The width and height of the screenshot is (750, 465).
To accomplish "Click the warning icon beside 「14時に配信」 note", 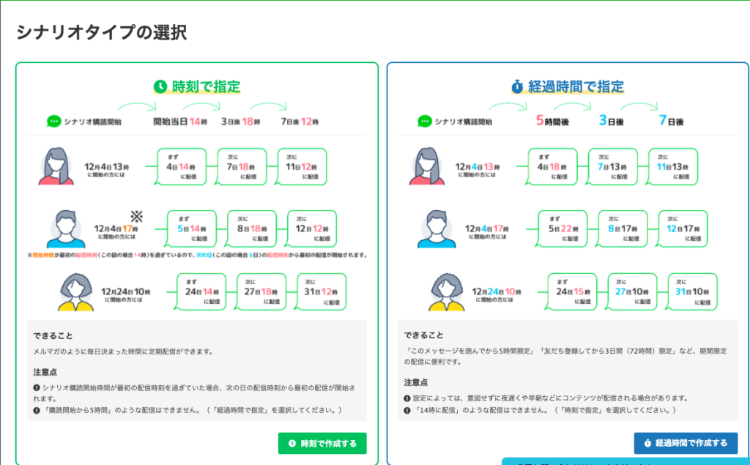I will coord(407,409).
